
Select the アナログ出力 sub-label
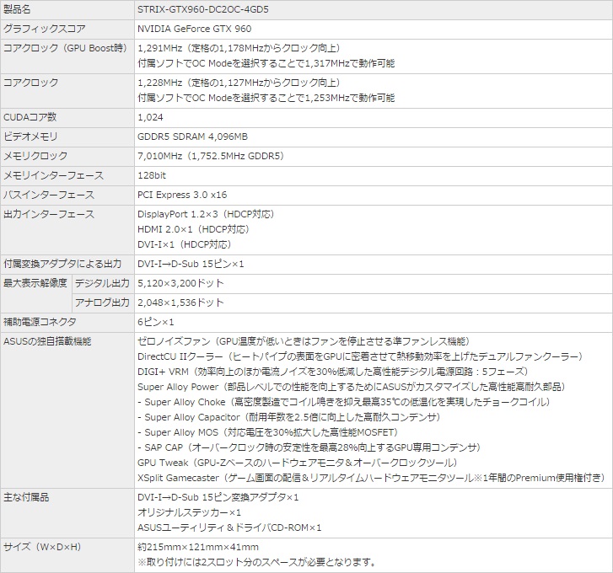click(103, 303)
